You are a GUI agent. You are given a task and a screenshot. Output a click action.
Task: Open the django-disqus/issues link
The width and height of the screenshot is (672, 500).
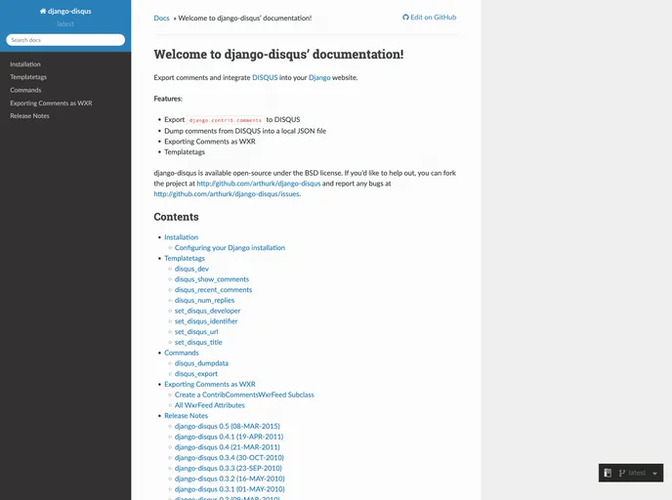coord(227,194)
